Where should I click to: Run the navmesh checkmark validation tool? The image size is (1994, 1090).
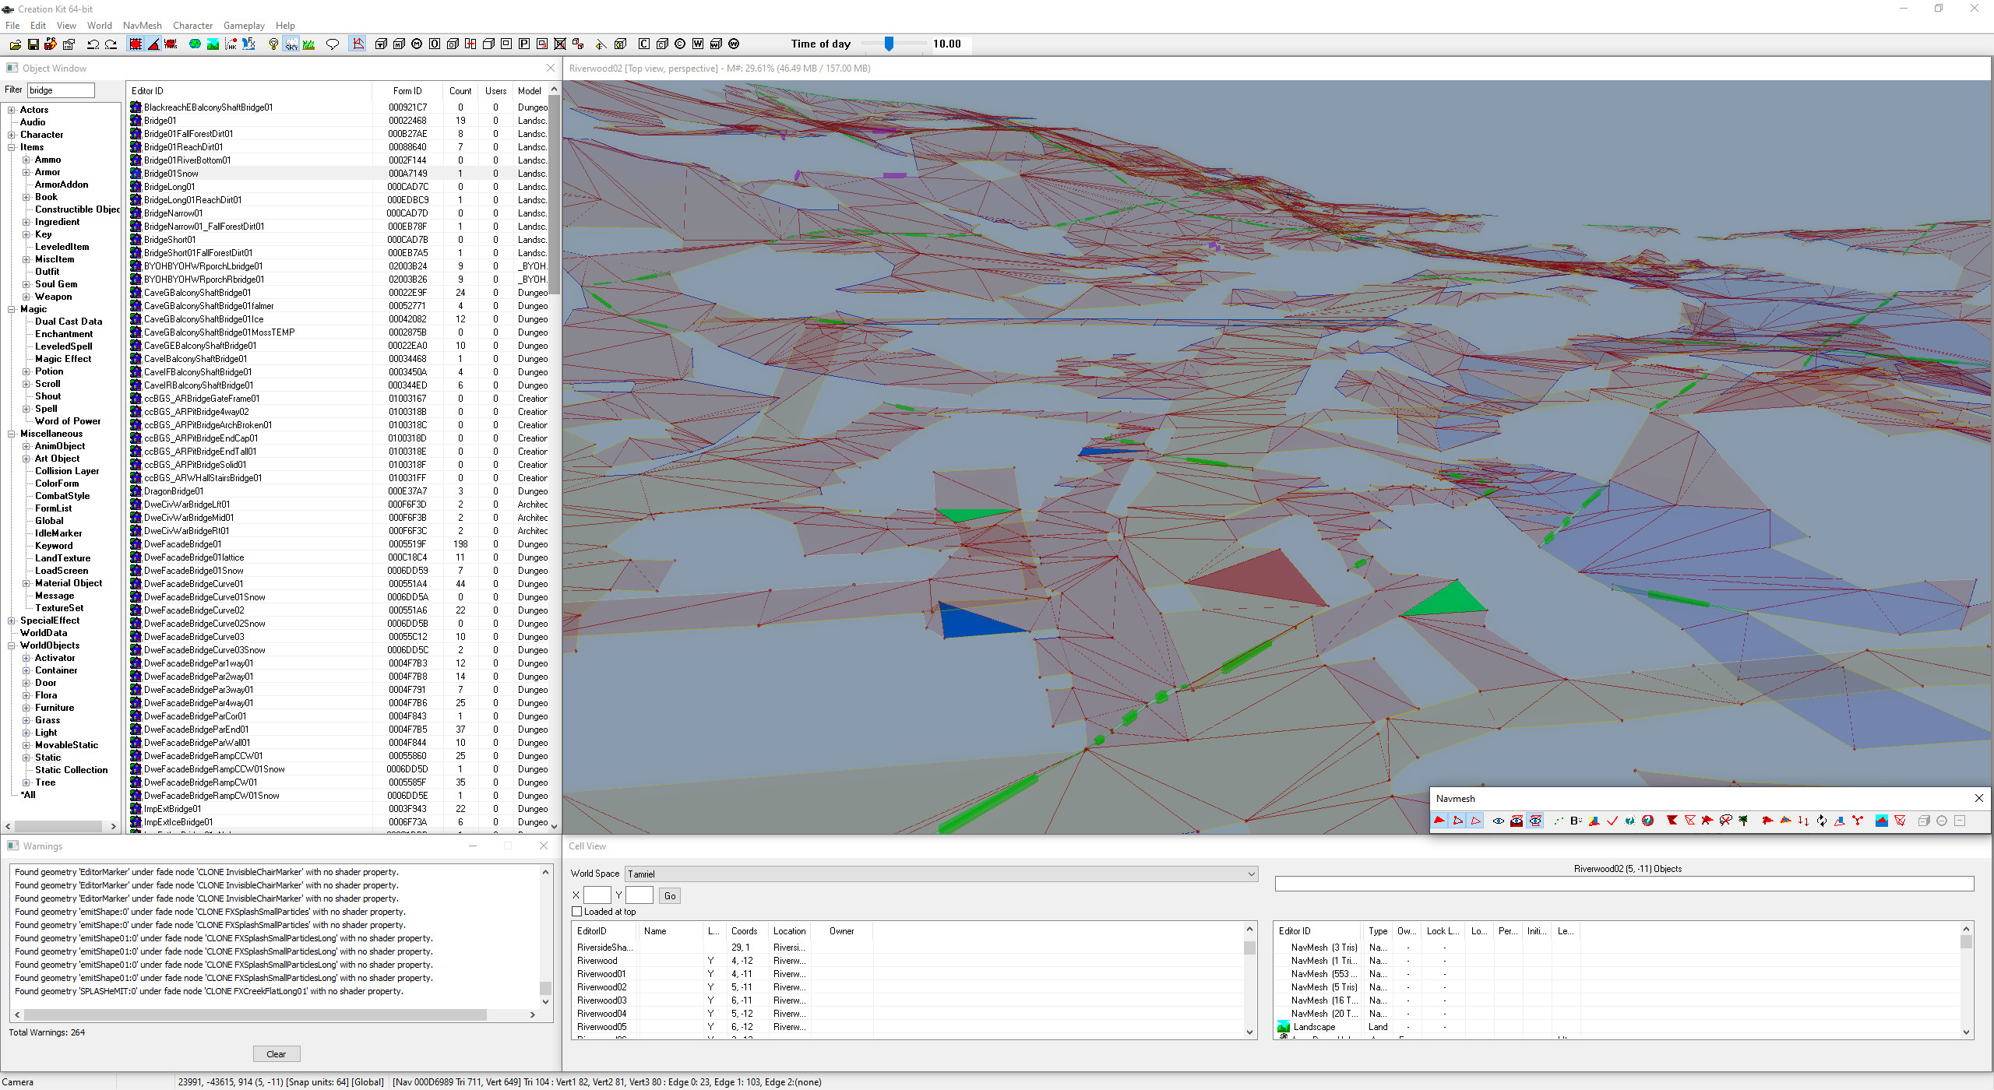[1612, 821]
